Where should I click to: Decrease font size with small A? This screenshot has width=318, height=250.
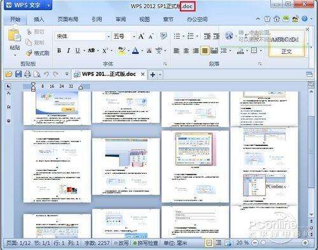pyautogui.click(x=151, y=37)
